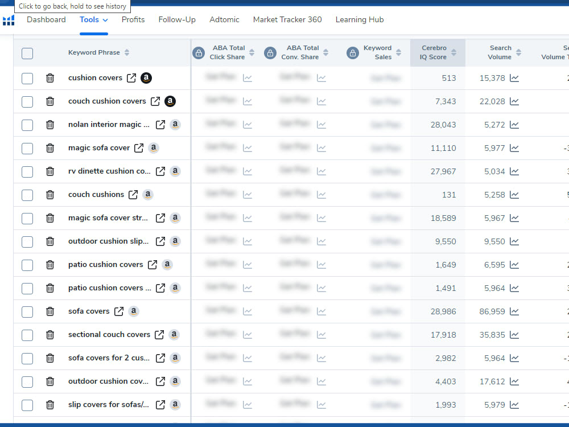Select sofa covers row checkbox
This screenshot has width=569, height=427.
coord(27,312)
